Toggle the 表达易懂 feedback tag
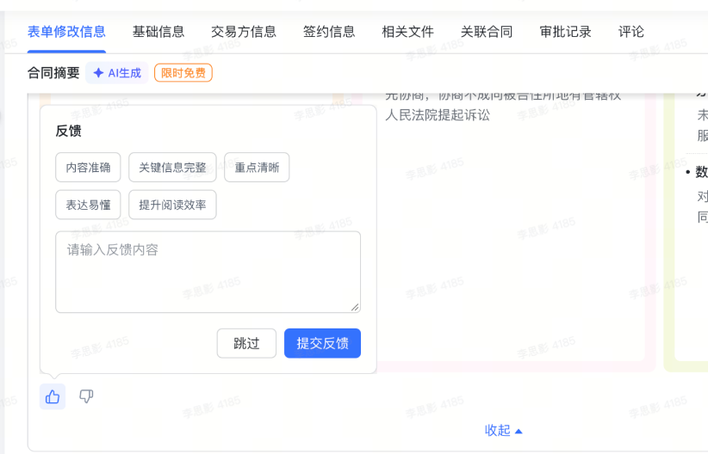 (x=88, y=206)
